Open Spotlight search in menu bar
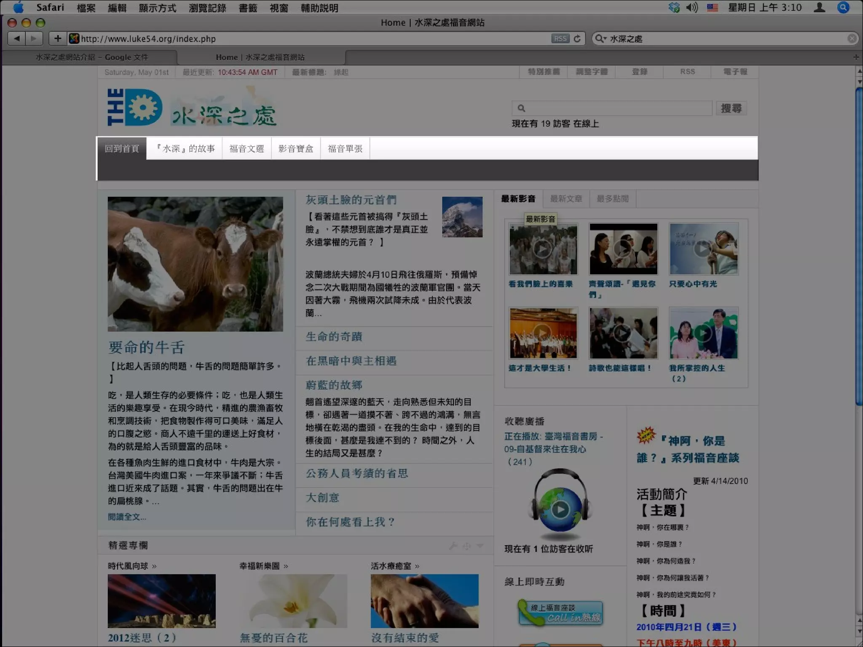Screen dimensions: 863x647 pyautogui.click(x=843, y=8)
